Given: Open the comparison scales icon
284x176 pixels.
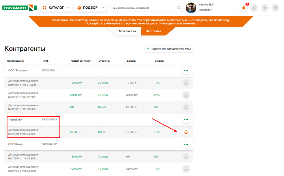Looking at the screenshot, I should click(x=254, y=8).
